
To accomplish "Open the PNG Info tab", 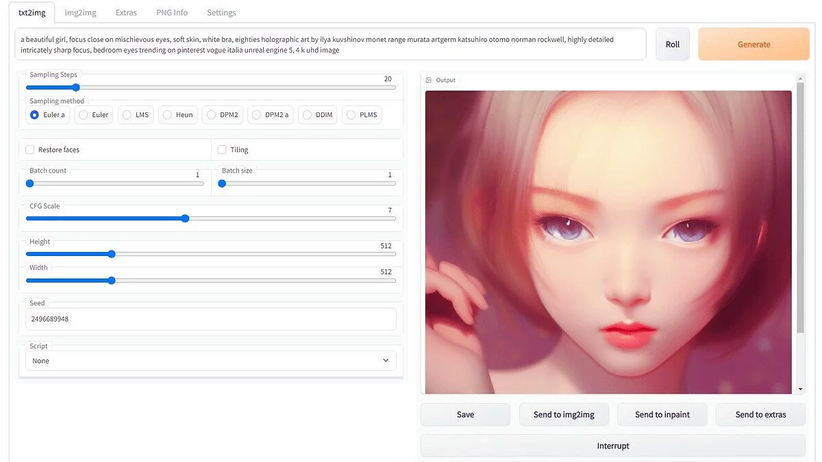I will point(172,12).
